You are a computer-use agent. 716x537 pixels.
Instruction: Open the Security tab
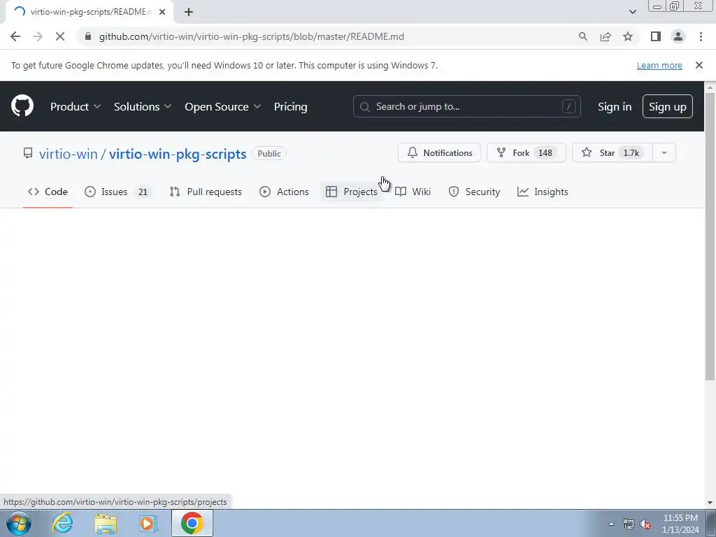[x=475, y=192]
